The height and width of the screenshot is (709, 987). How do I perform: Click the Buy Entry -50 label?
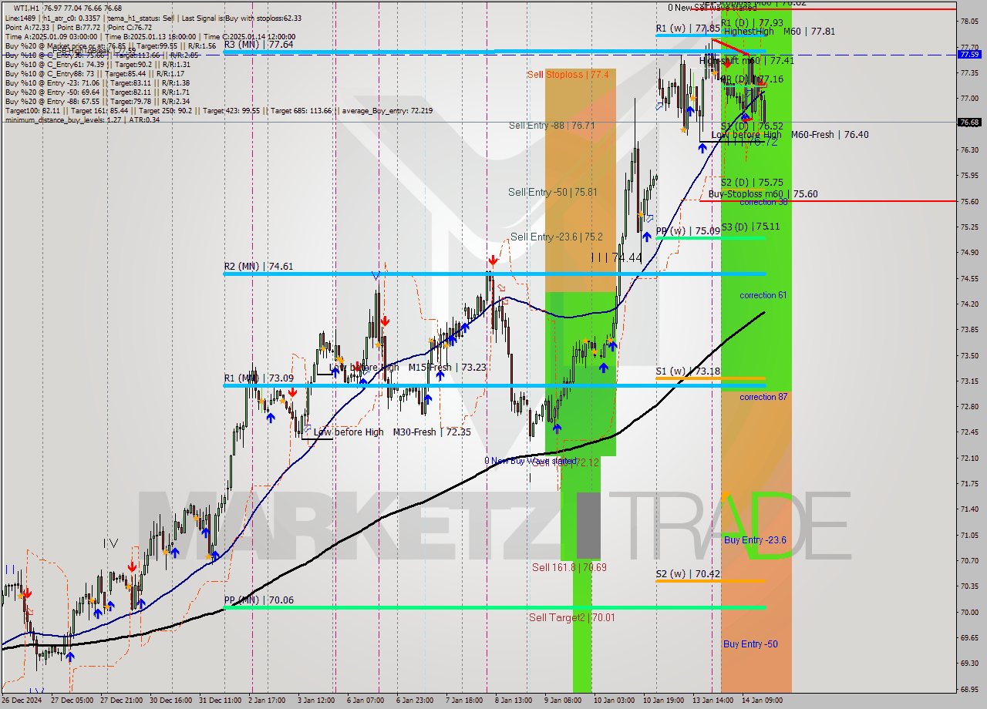coord(750,644)
